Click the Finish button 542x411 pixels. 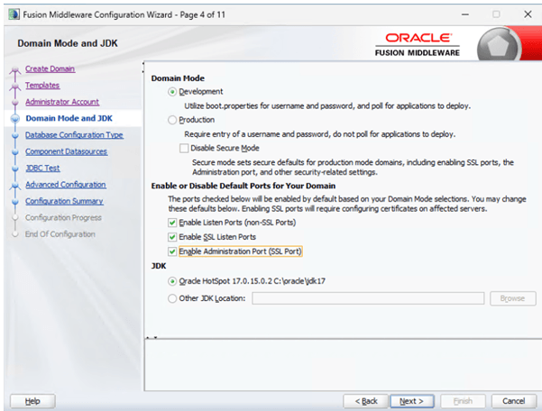pyautogui.click(x=463, y=401)
